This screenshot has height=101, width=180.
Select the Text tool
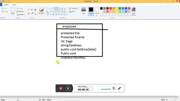[35, 10]
